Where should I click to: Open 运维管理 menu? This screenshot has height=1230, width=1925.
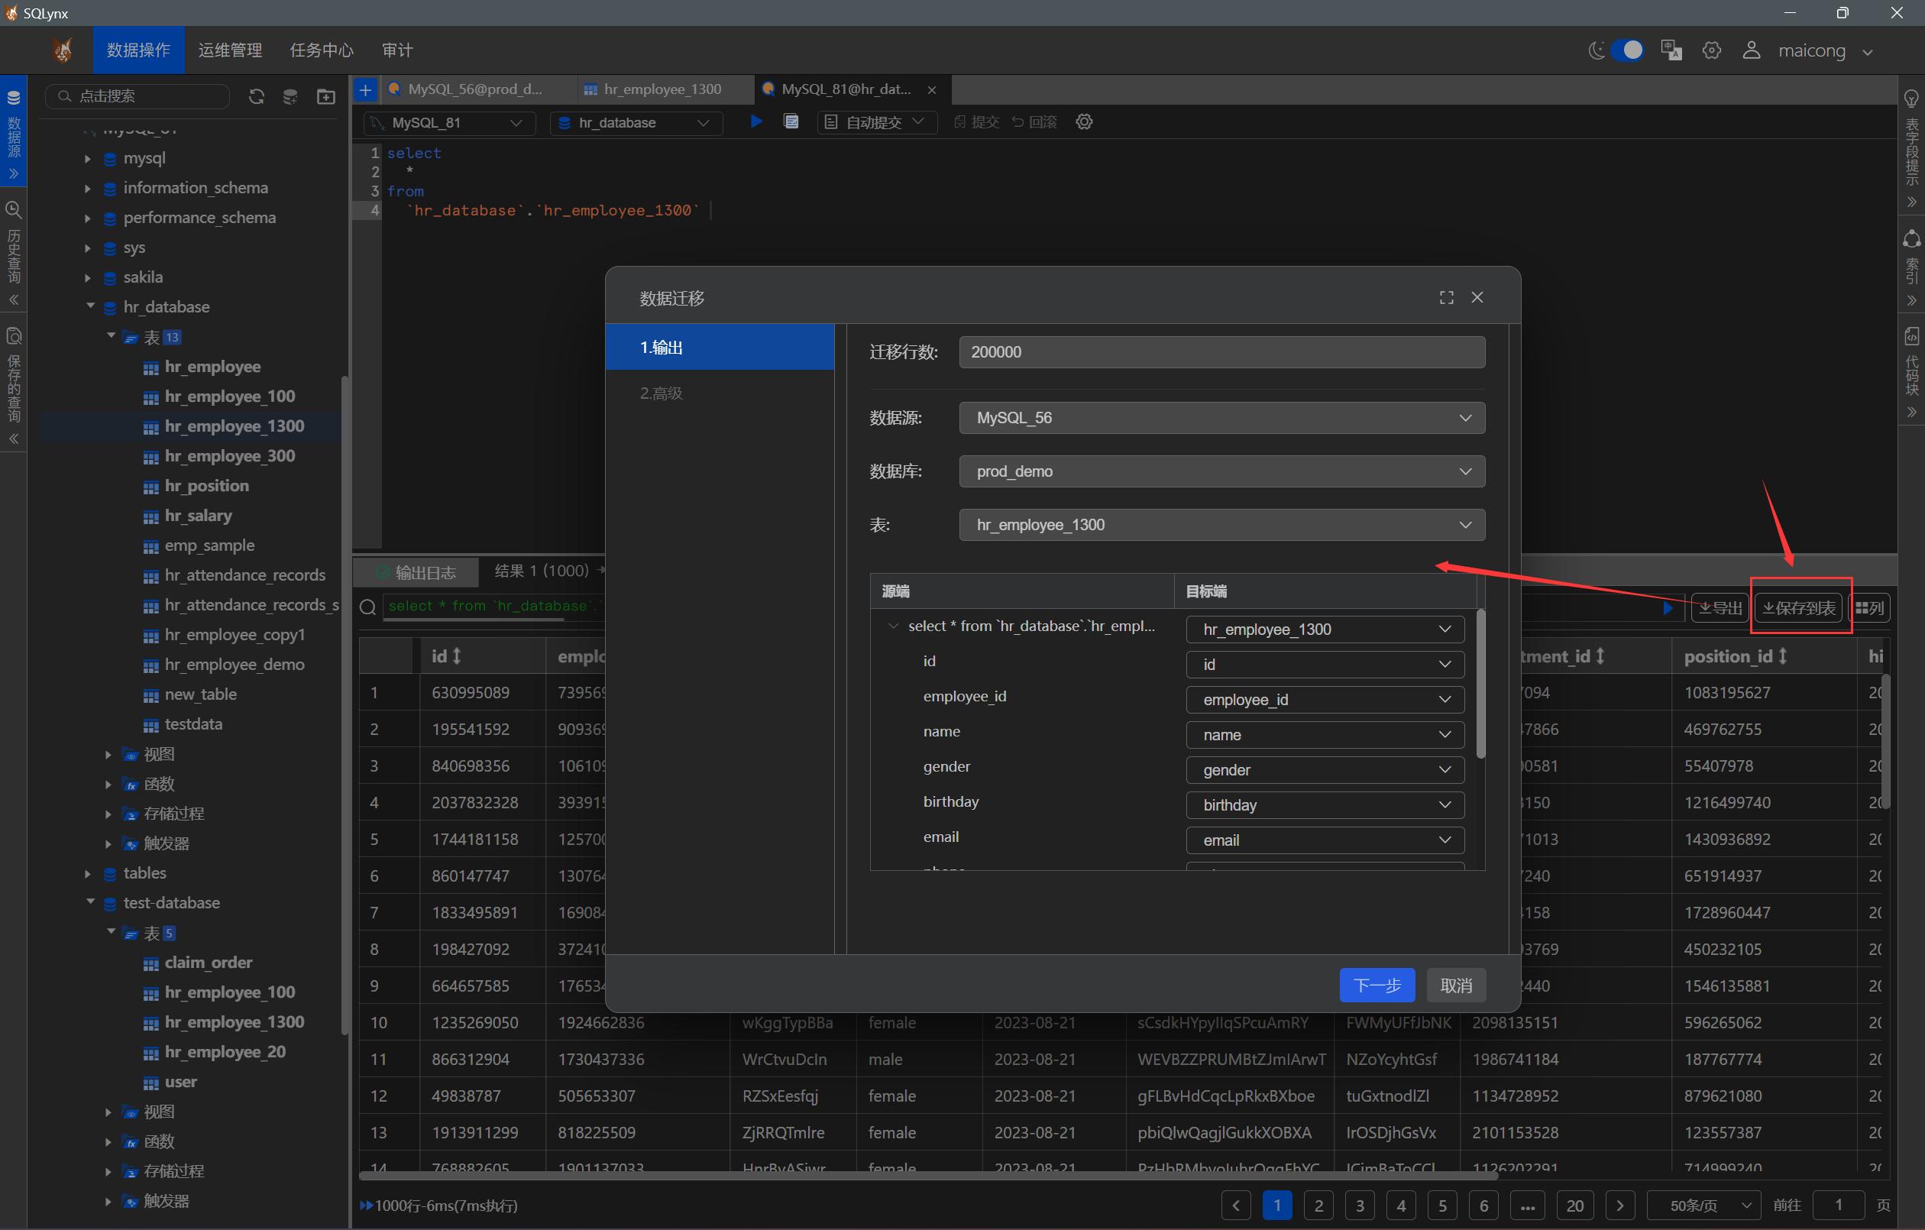point(230,50)
